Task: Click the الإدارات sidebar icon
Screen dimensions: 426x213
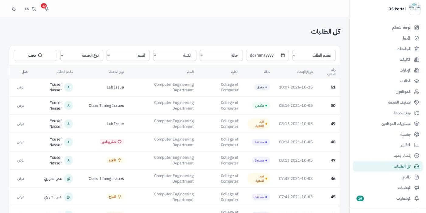Action: 417,70
